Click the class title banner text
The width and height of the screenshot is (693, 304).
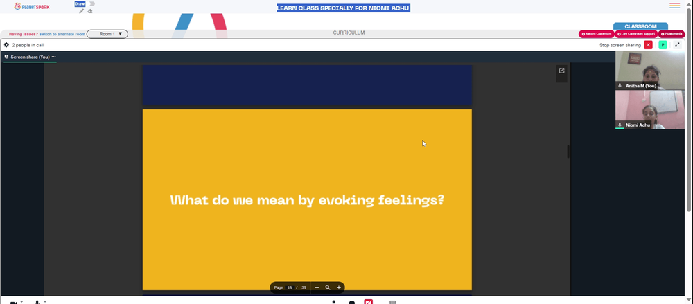[x=344, y=8]
